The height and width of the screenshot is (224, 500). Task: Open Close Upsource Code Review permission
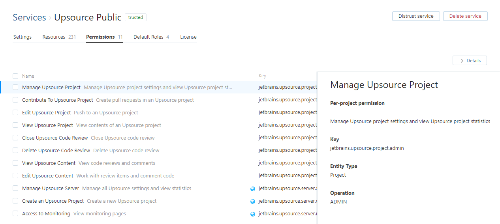[55, 138]
